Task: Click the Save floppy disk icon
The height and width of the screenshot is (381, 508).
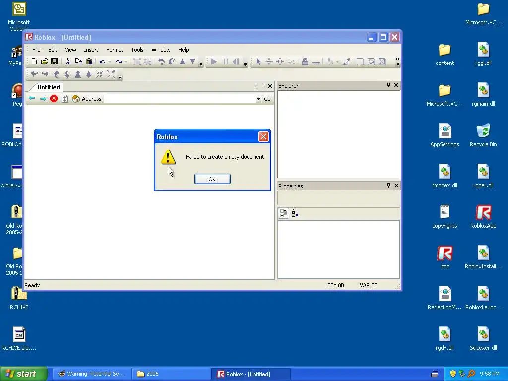Action: [x=55, y=62]
